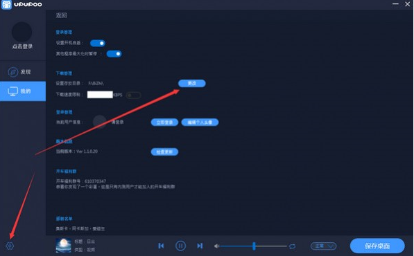Image resolution: width=414 pixels, height=256 pixels.
Task: Click the monitor icon on the 我的 tab
Action: click(x=12, y=91)
